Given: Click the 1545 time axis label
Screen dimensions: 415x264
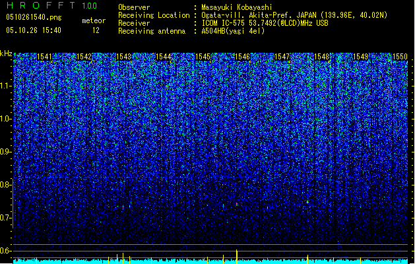Looking at the screenshot, I should coord(203,57).
